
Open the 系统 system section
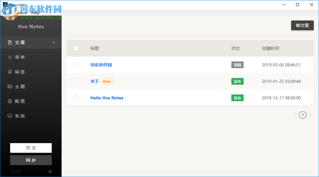[31, 116]
